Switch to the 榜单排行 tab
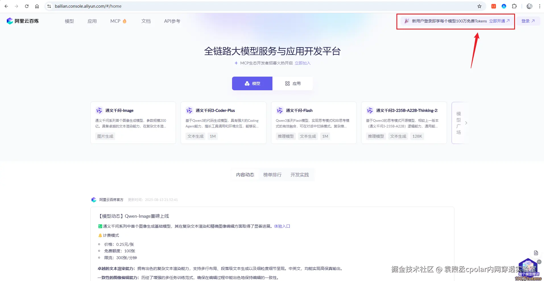The height and width of the screenshot is (281, 544). [x=272, y=175]
